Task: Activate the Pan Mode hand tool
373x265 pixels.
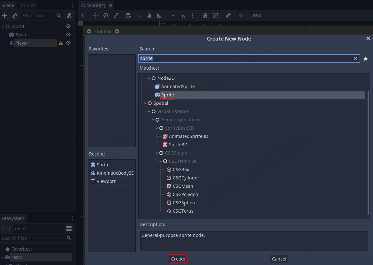Action: pyautogui.click(x=149, y=15)
